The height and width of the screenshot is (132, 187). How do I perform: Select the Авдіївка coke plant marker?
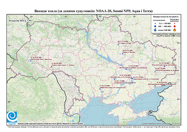tap(155, 72)
